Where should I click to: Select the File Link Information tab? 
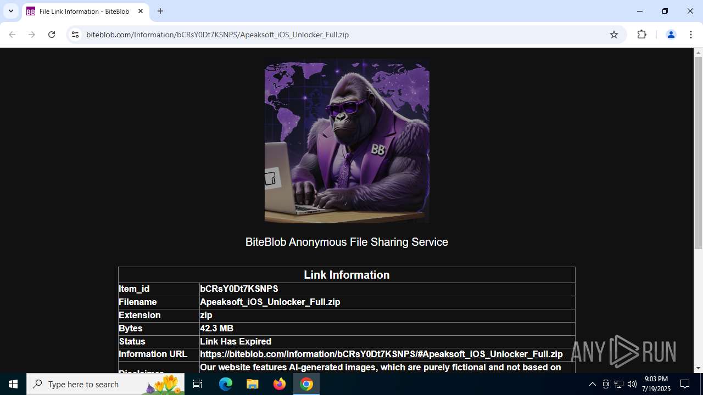[x=85, y=11]
